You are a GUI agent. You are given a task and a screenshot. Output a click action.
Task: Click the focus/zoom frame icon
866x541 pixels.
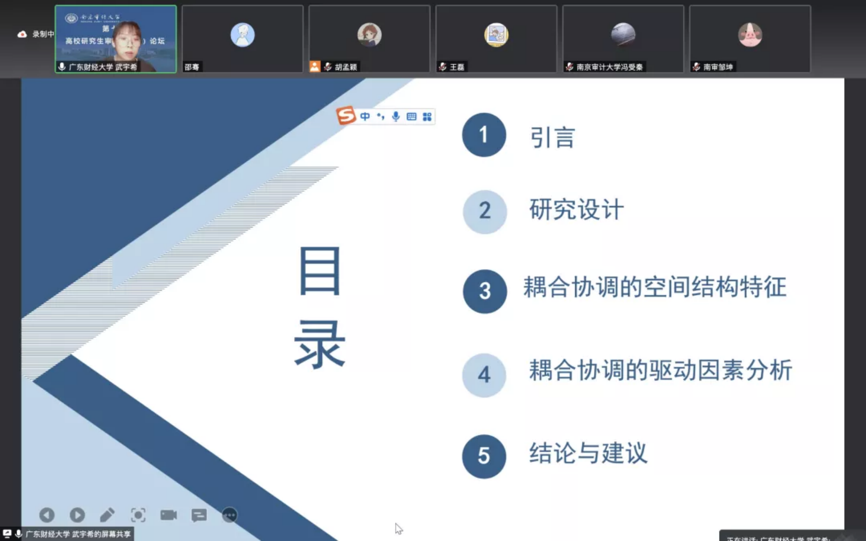(138, 515)
